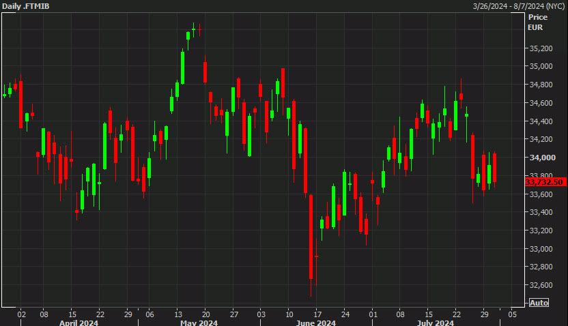
Task: Select June 2024 on the time axis
Action: (317, 322)
